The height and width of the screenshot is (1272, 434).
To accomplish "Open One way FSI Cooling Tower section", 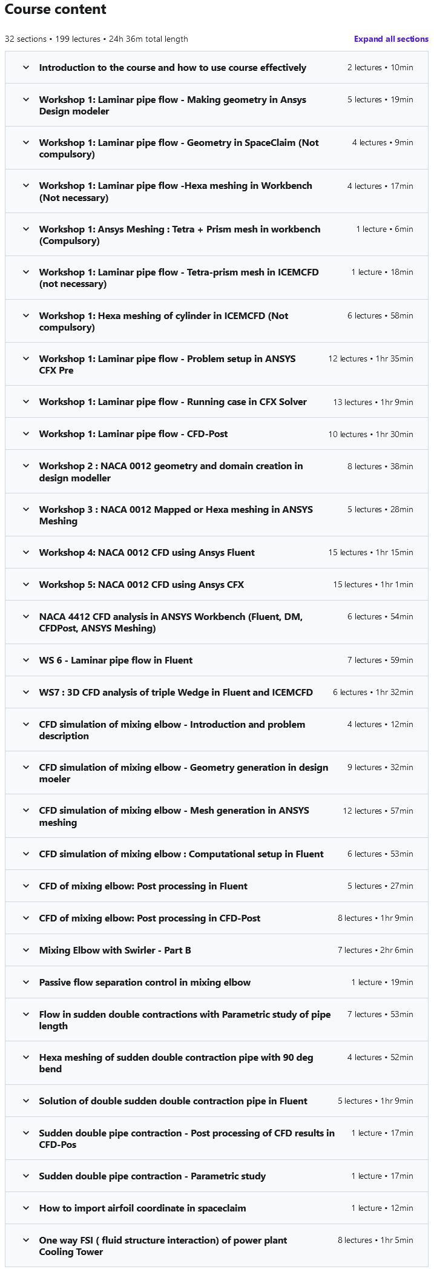I will (x=26, y=1240).
